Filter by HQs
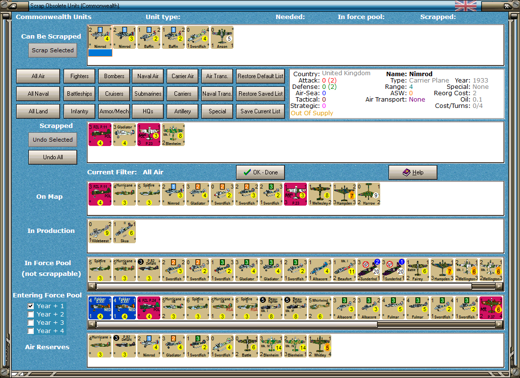520x378 pixels. point(148,111)
